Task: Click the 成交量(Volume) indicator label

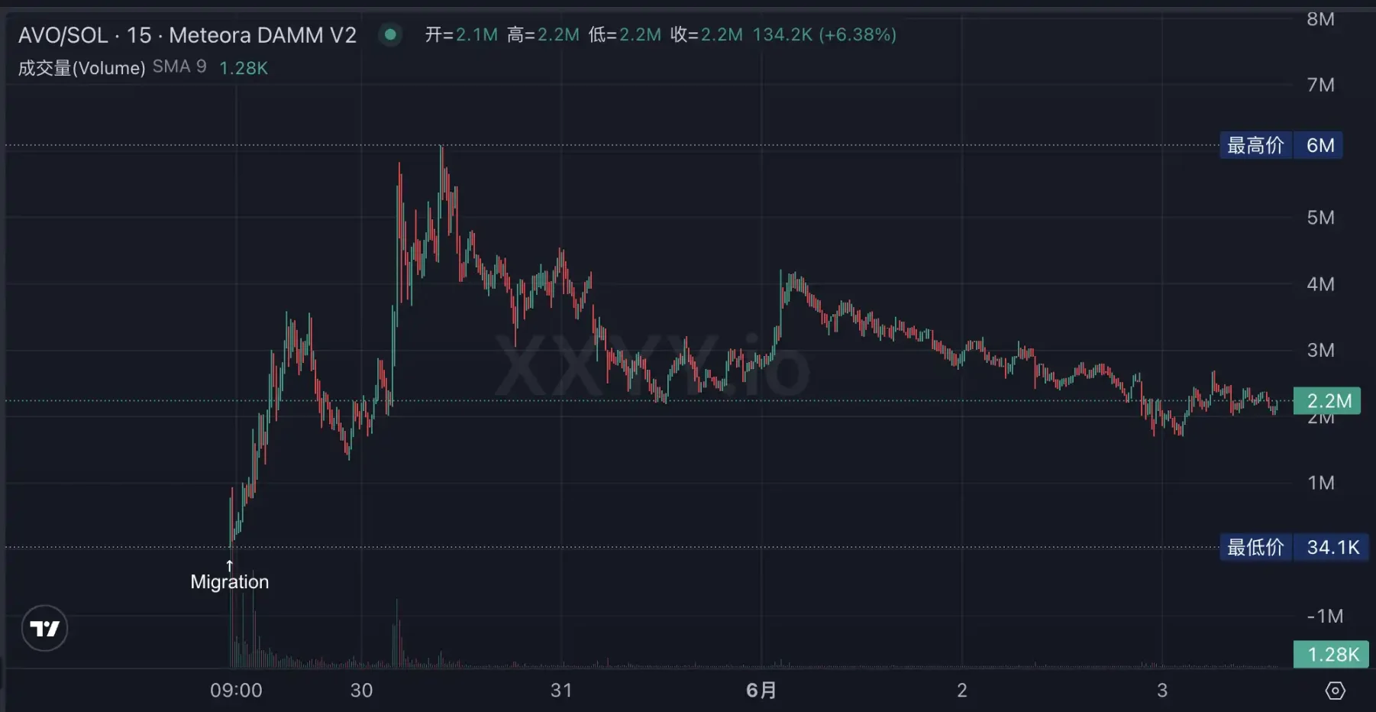Action: [x=82, y=68]
